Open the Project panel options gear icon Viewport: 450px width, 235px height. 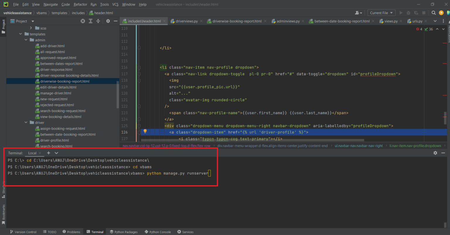(x=108, y=21)
